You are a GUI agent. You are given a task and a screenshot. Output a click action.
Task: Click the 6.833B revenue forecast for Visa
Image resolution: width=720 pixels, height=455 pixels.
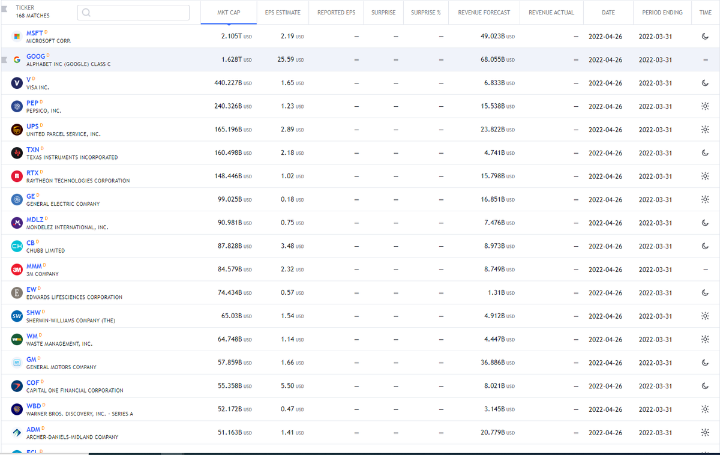pyautogui.click(x=499, y=83)
